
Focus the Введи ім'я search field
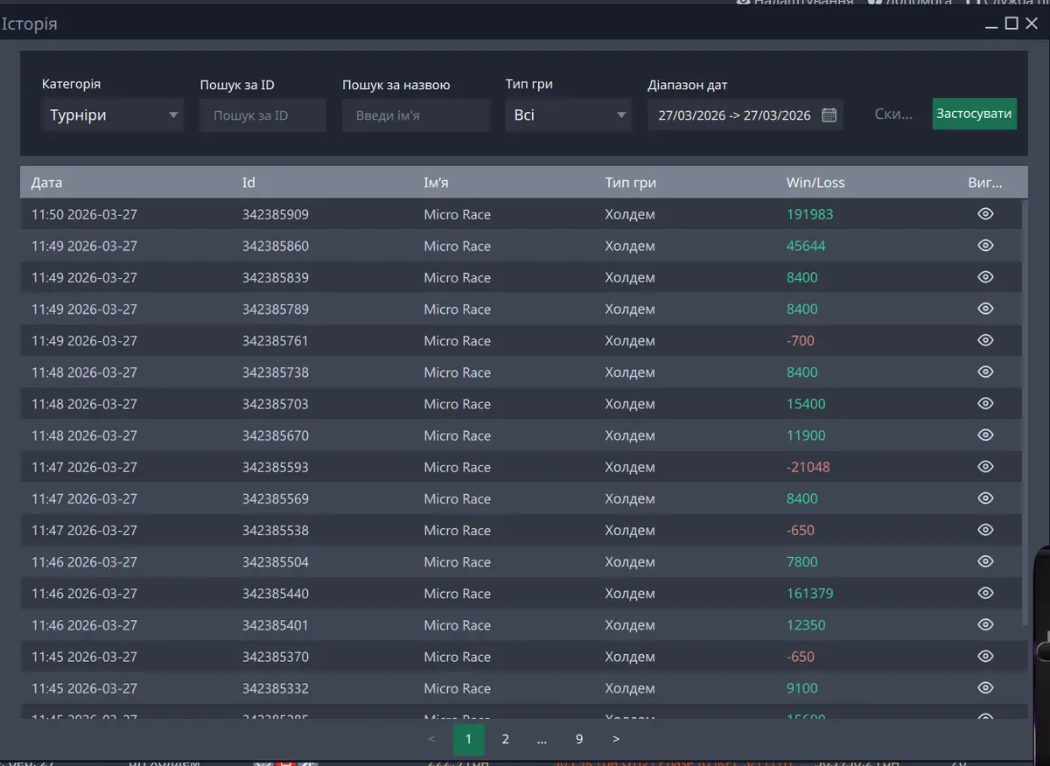click(x=416, y=115)
